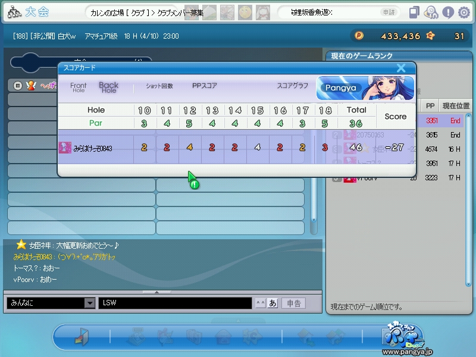This screenshot has width=476, height=357.
Task: Click the chat input field containing LSW
Action: click(x=175, y=303)
